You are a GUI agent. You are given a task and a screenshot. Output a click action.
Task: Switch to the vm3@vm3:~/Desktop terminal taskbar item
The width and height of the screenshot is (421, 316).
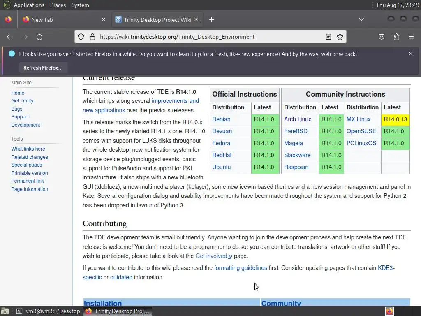[x=49, y=311]
